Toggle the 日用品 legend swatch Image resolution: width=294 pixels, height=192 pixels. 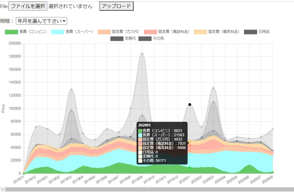point(250,32)
